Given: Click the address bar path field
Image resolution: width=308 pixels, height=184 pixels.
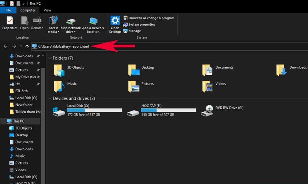Looking at the screenshot, I should tap(169, 46).
